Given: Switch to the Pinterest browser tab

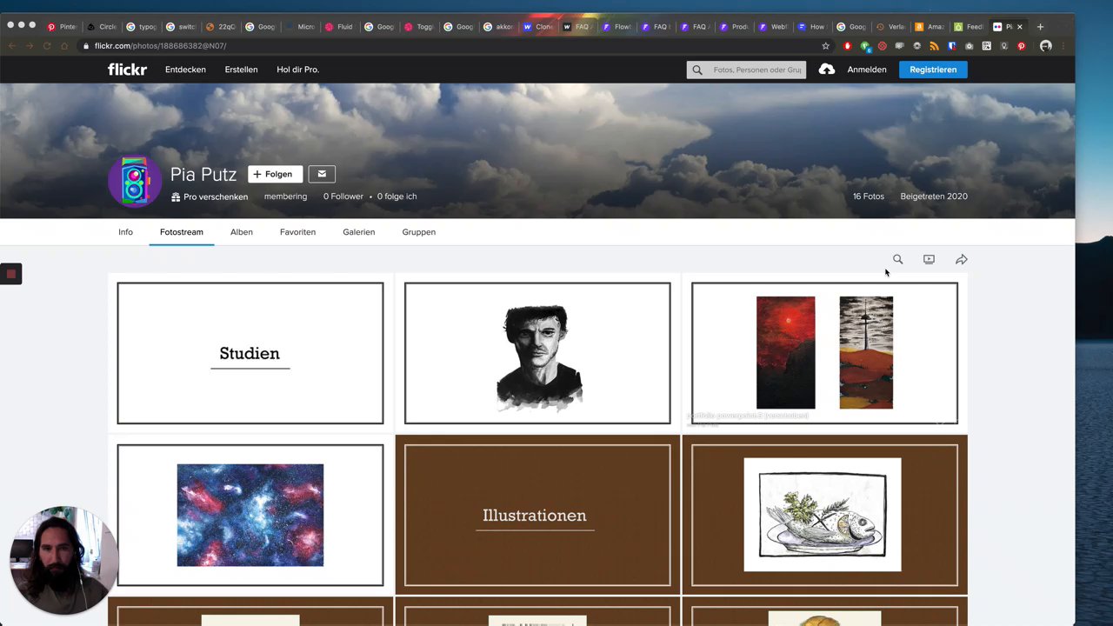Looking at the screenshot, I should coord(62,27).
